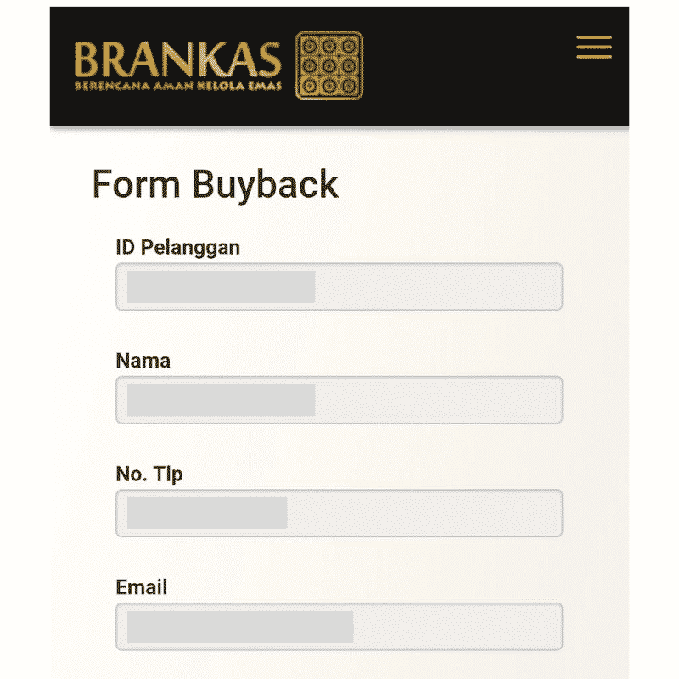The height and width of the screenshot is (679, 679).
Task: Focus the No. Tlp input field
Action: pyautogui.click(x=339, y=513)
